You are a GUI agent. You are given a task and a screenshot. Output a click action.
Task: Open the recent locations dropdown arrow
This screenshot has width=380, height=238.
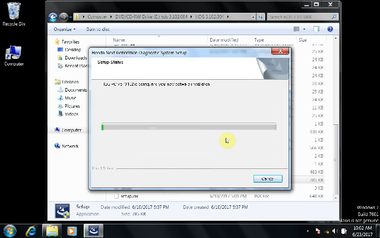tap(71, 17)
